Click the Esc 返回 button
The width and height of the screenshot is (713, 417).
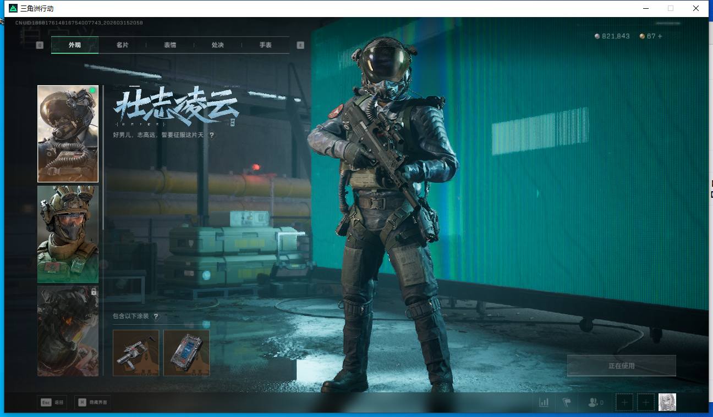pos(52,403)
